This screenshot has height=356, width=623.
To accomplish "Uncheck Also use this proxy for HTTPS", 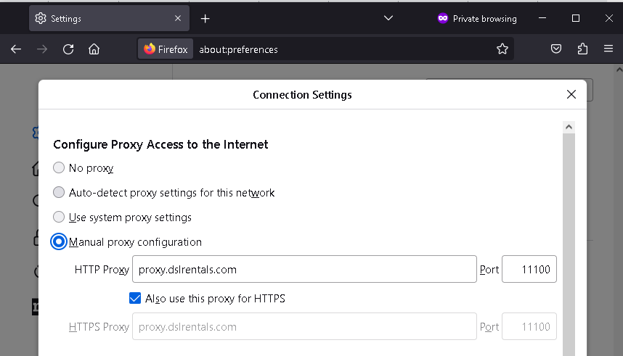I will 135,298.
